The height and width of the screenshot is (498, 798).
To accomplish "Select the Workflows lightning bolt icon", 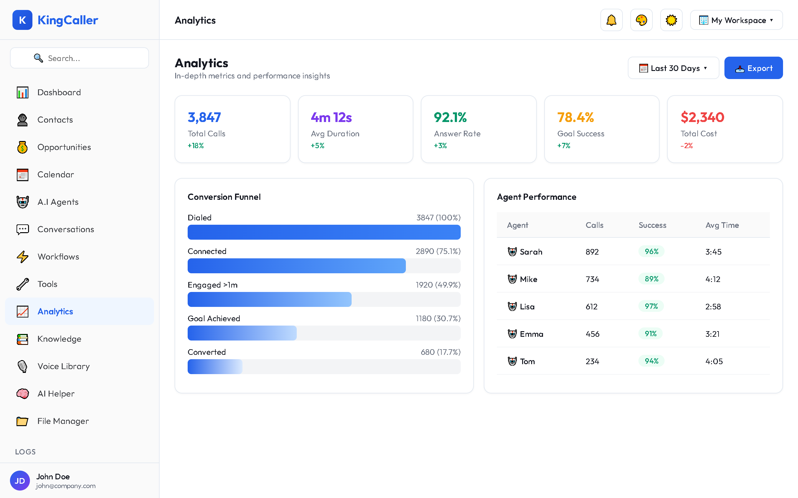I will pos(22,256).
